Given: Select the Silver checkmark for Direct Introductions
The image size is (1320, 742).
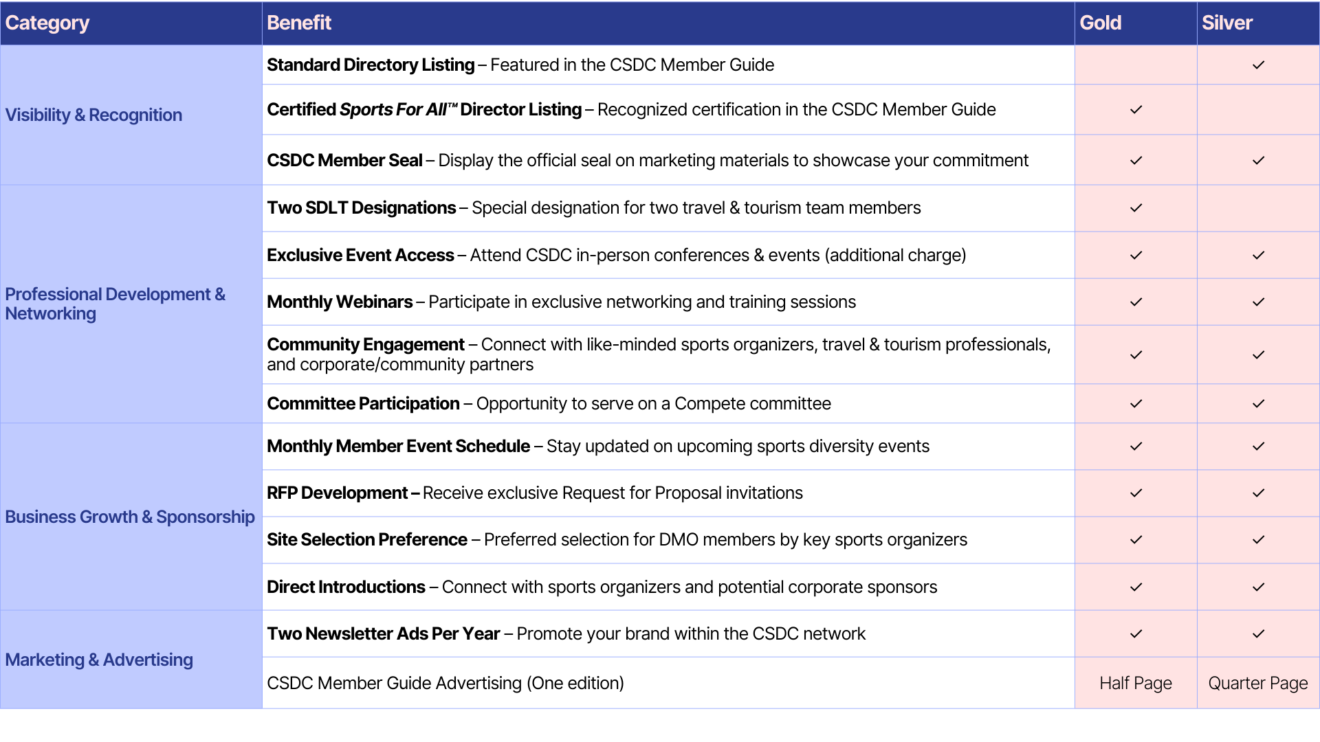Looking at the screenshot, I should coord(1258,587).
